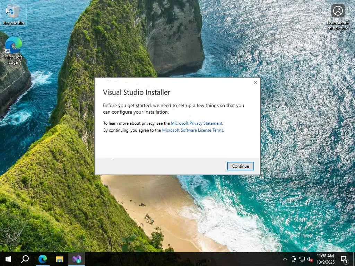Open network status tray icon
Image resolution: width=355 pixels, height=266 pixels.
pos(302,259)
